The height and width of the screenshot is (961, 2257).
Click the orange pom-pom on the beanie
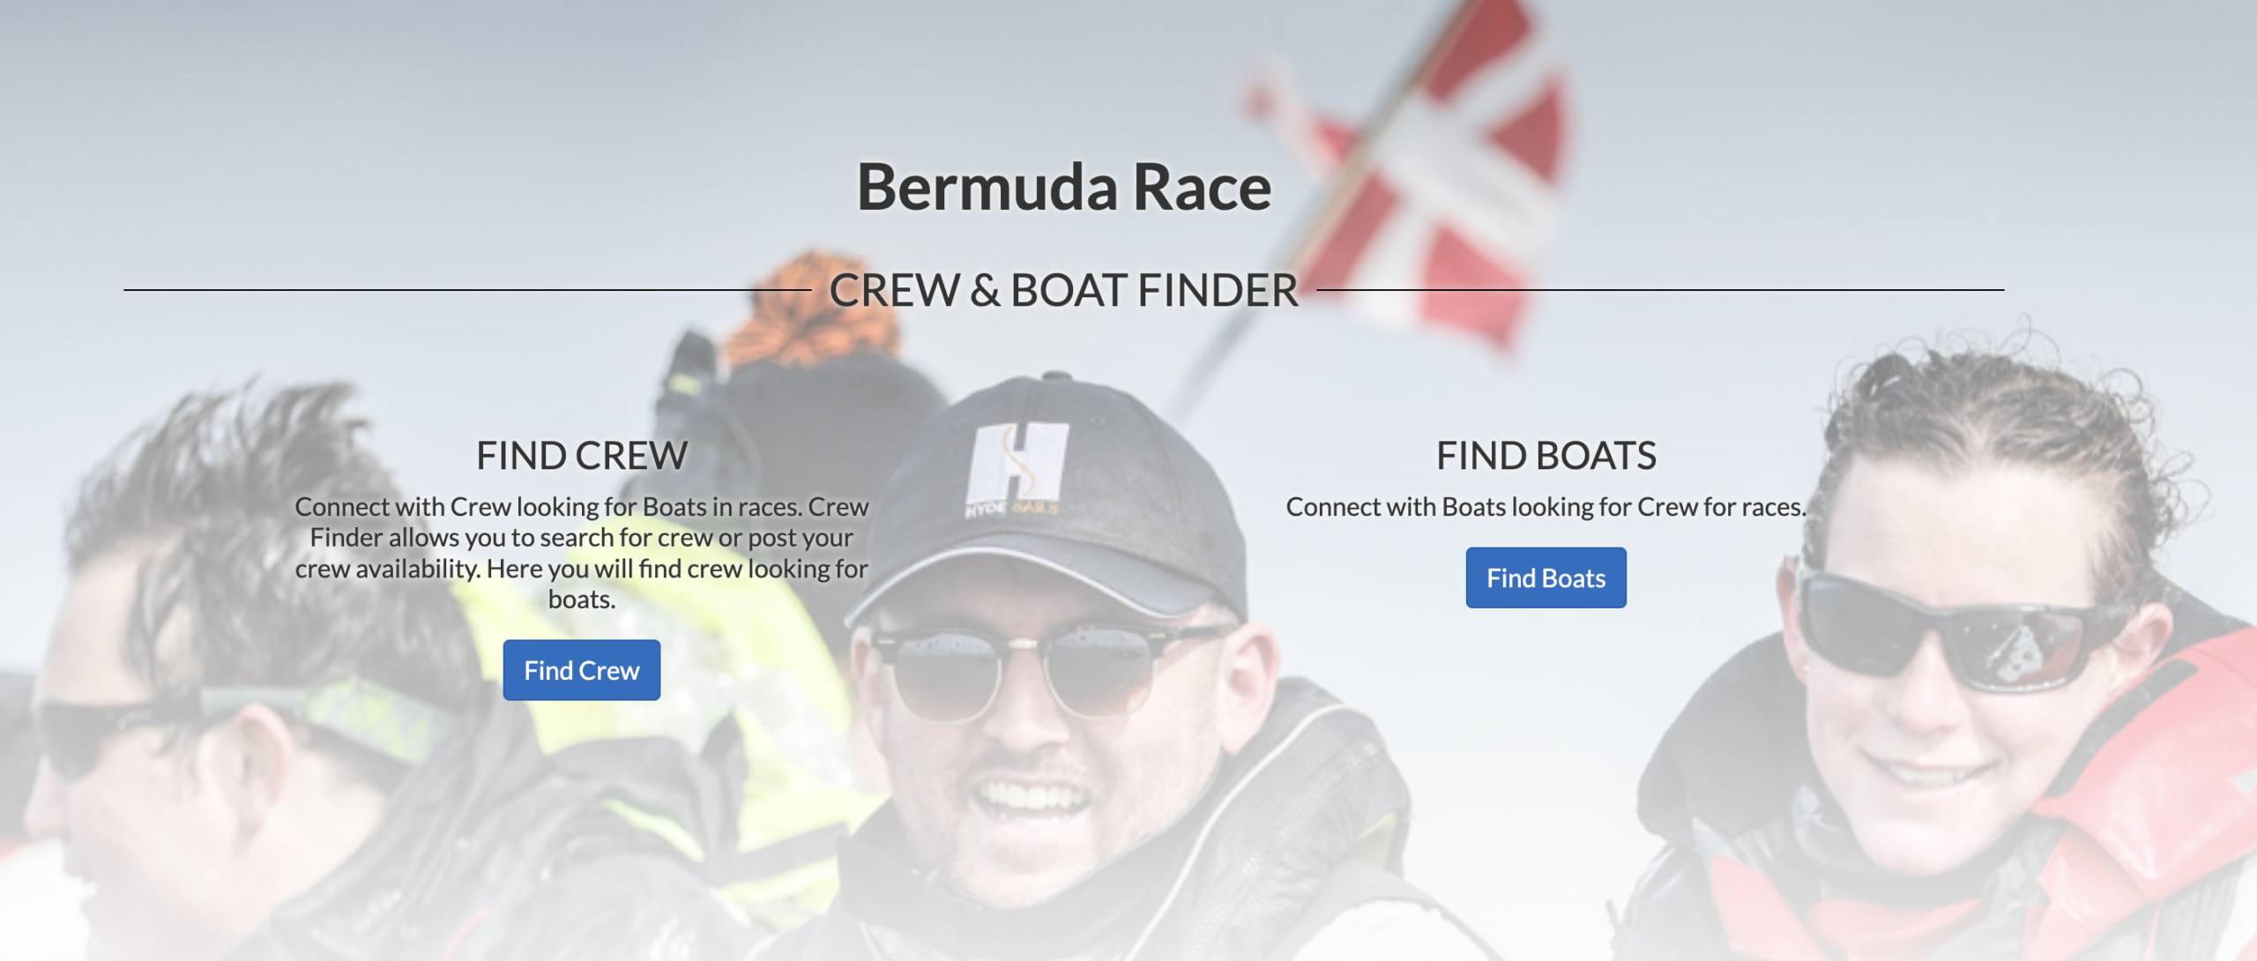(811, 309)
